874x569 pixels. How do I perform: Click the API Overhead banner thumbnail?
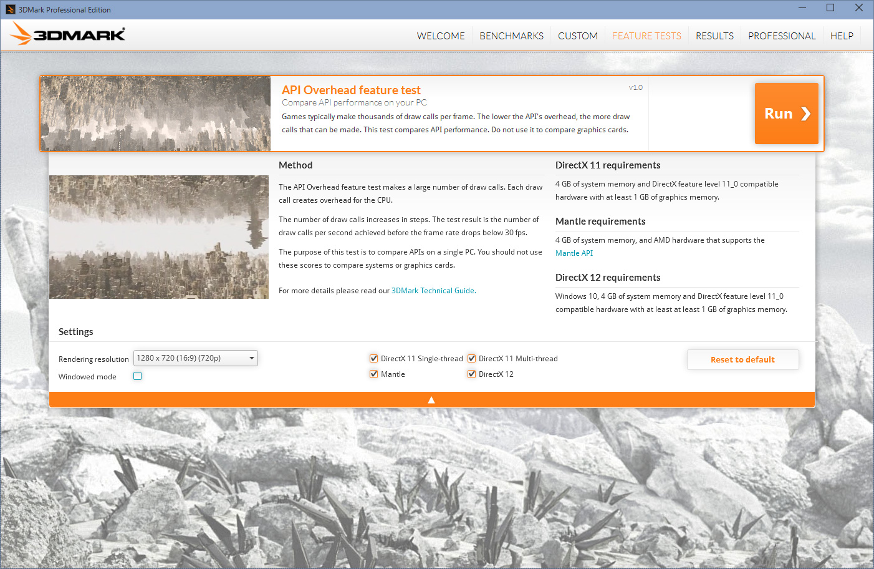click(156, 114)
